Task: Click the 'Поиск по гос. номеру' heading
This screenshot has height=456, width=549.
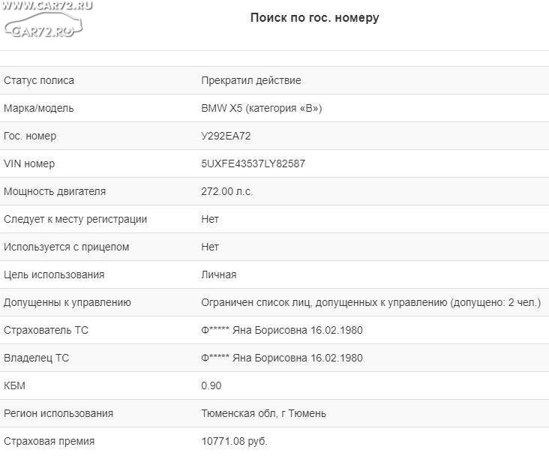Action: [314, 18]
